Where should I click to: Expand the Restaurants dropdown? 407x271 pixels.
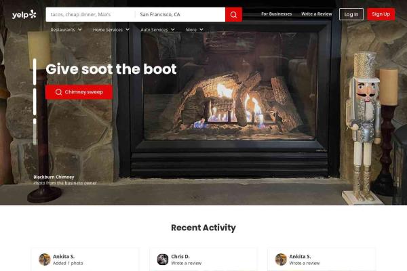point(66,30)
